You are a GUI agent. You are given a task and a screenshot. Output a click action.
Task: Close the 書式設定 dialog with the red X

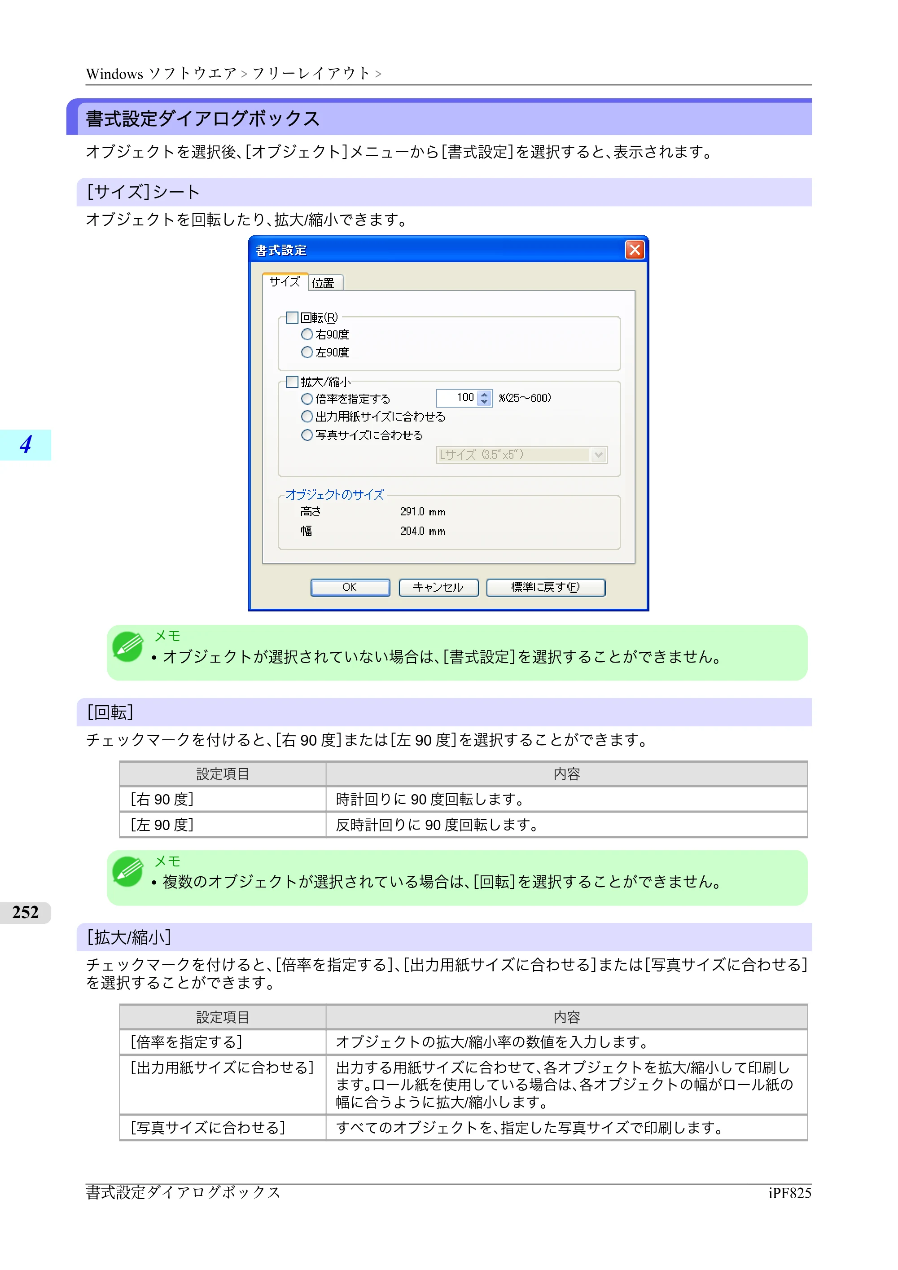click(634, 250)
